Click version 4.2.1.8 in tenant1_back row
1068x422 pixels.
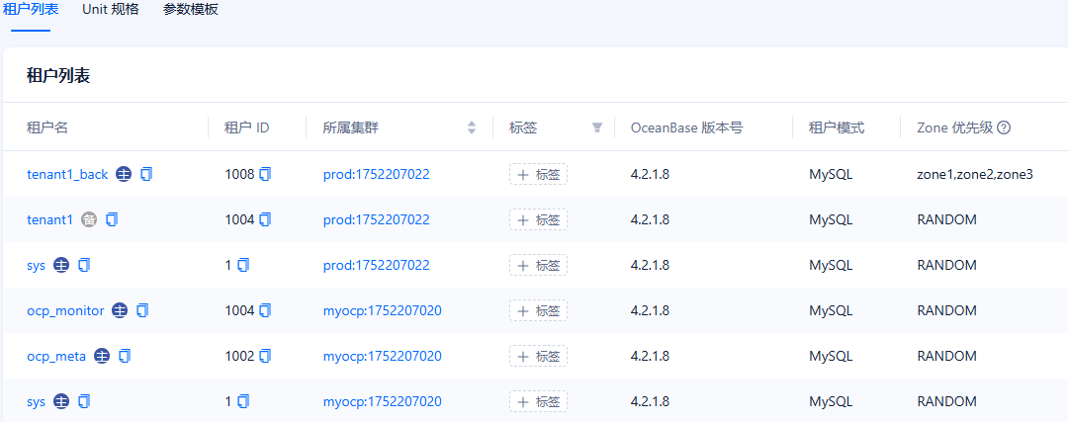coord(650,174)
